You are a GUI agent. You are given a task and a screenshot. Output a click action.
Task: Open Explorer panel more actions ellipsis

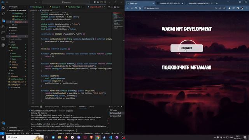[25, 7]
